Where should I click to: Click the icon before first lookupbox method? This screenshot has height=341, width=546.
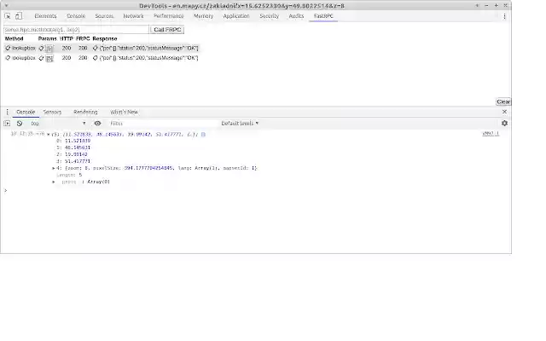click(x=8, y=48)
